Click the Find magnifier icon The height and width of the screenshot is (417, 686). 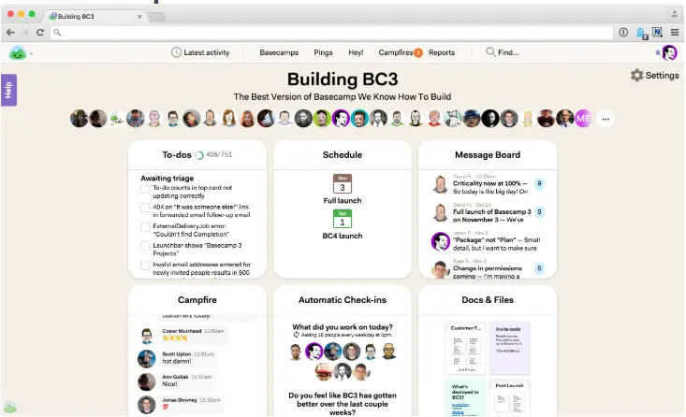click(x=490, y=52)
